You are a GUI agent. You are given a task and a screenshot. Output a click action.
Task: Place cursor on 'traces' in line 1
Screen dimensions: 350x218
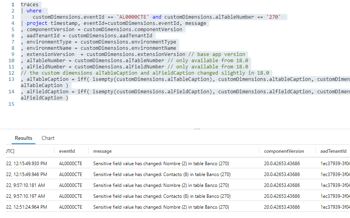(30, 5)
